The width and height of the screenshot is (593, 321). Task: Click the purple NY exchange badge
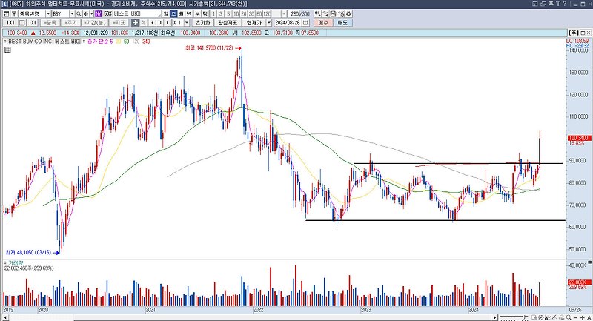[99, 13]
